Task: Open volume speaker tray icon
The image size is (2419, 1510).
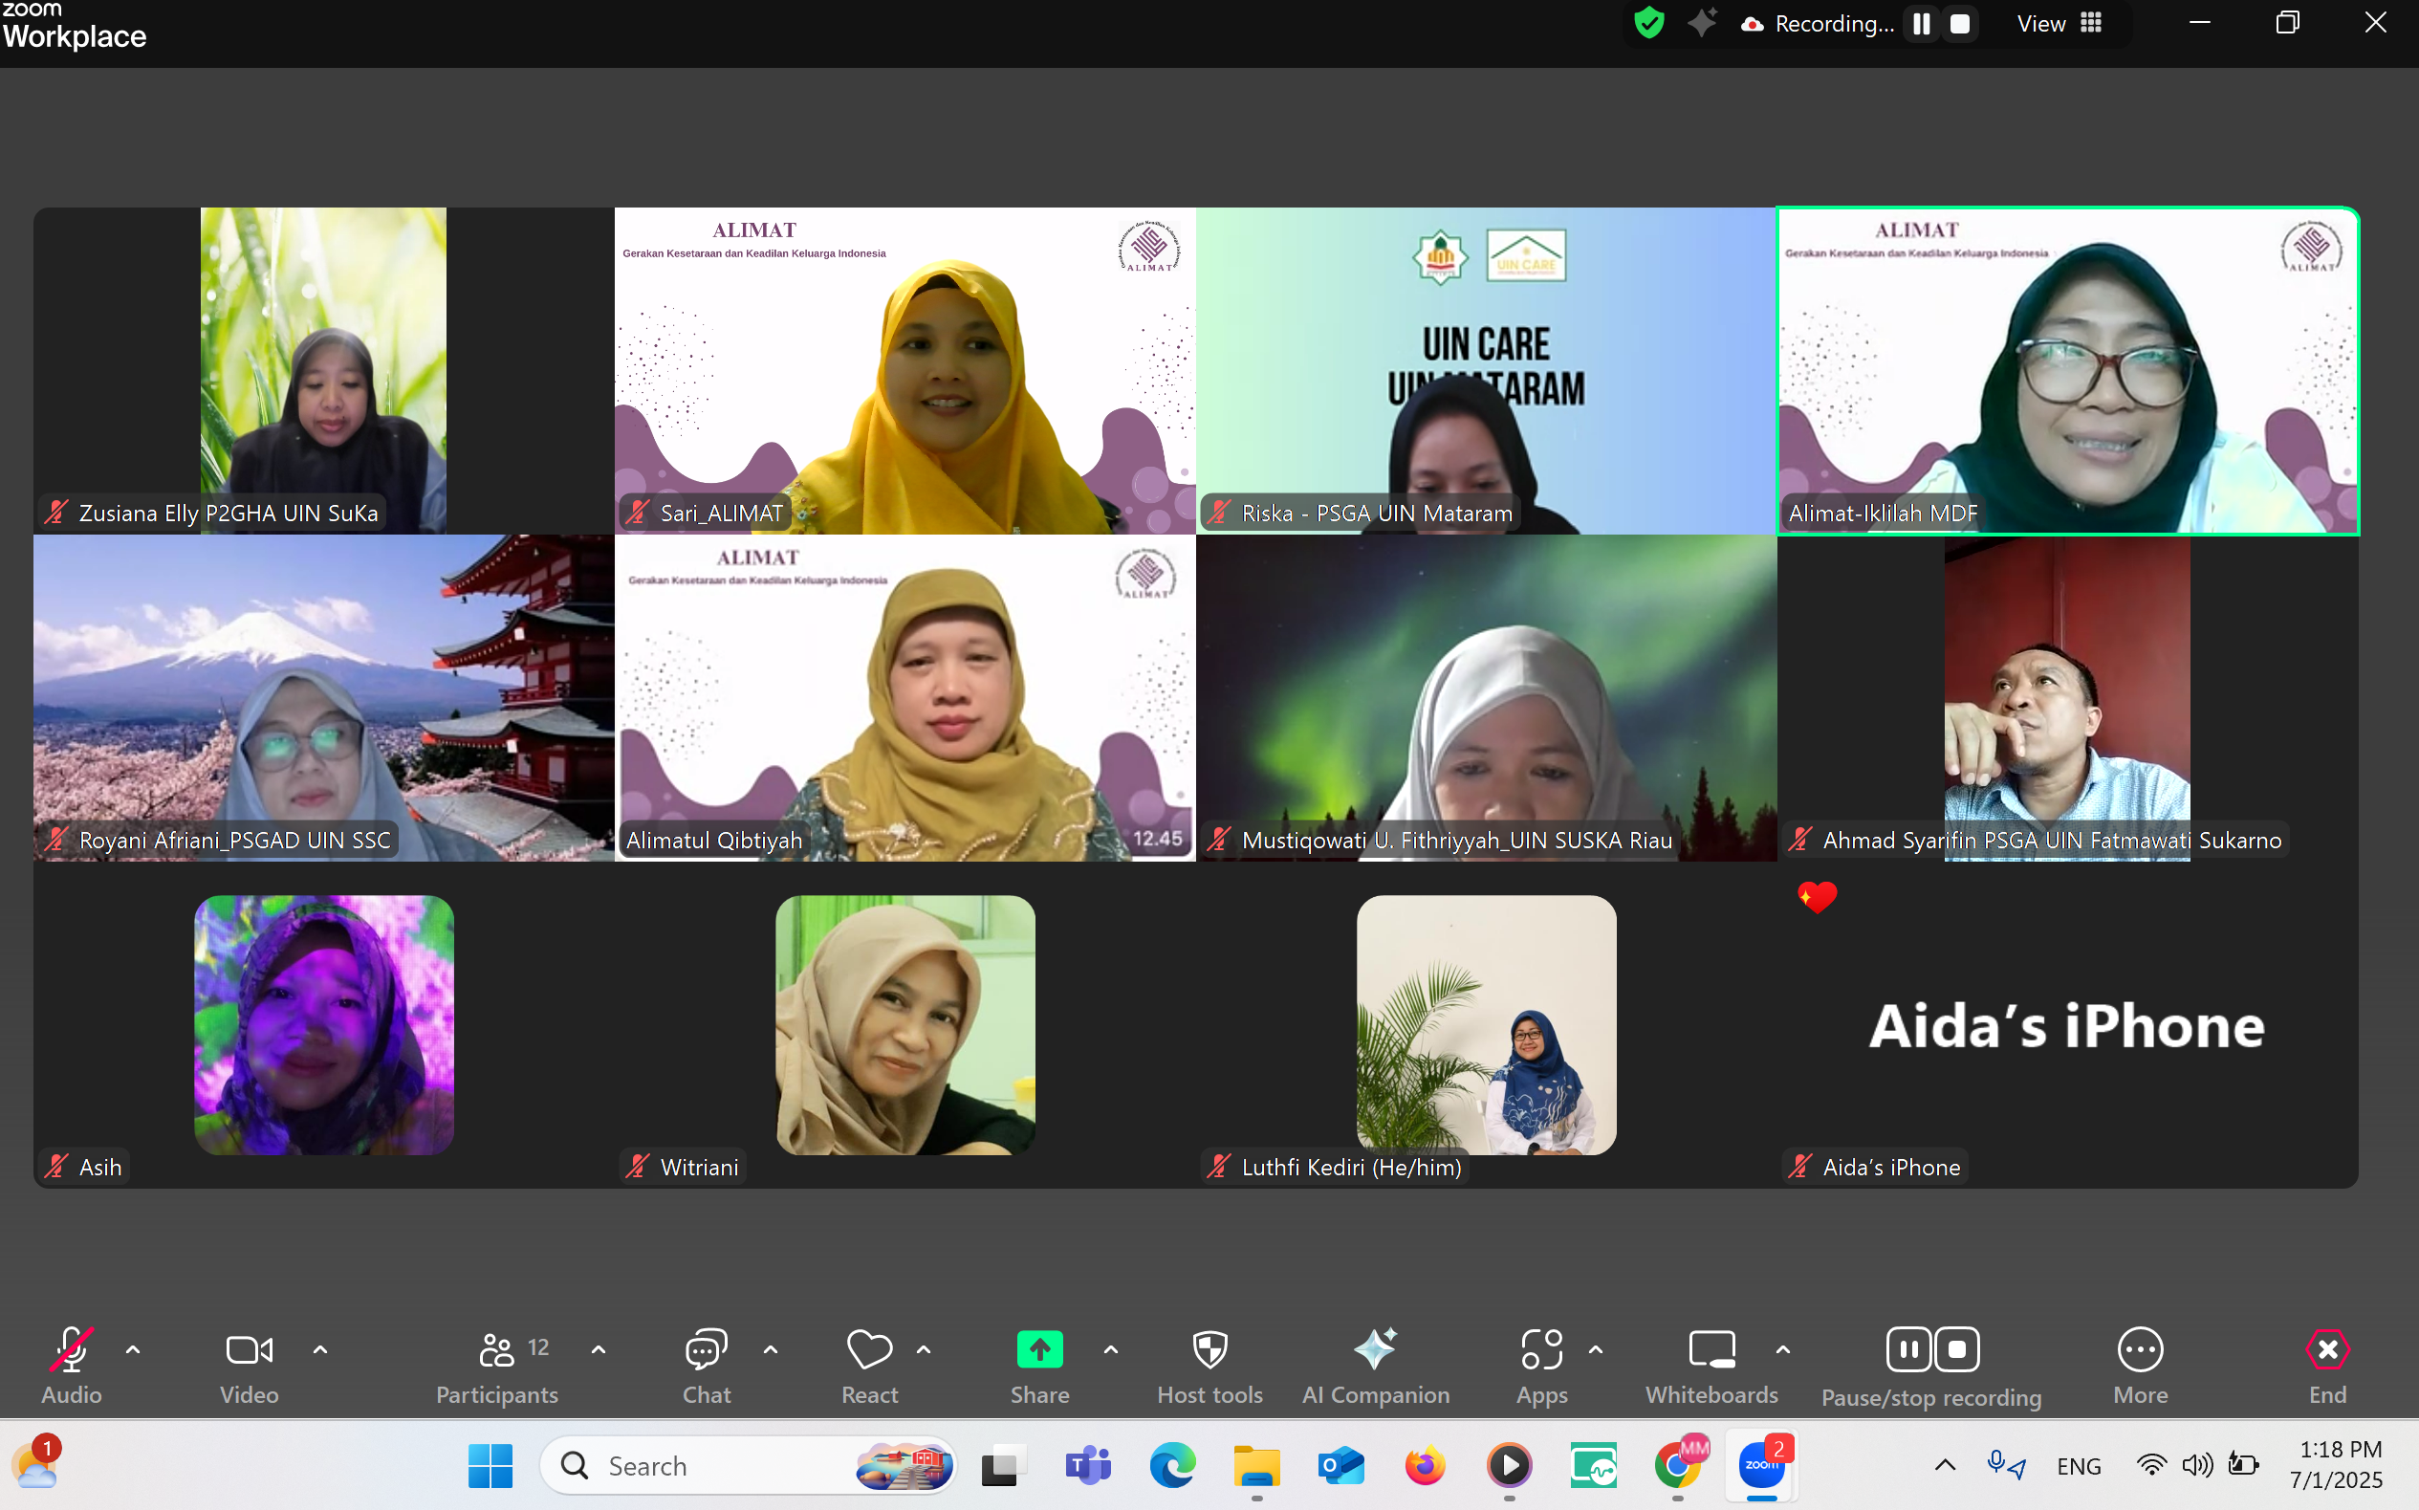Action: pos(2196,1465)
